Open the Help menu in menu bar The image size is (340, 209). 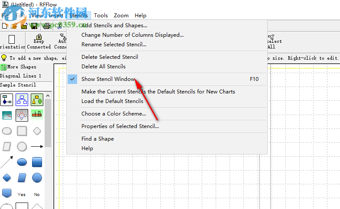pos(140,16)
